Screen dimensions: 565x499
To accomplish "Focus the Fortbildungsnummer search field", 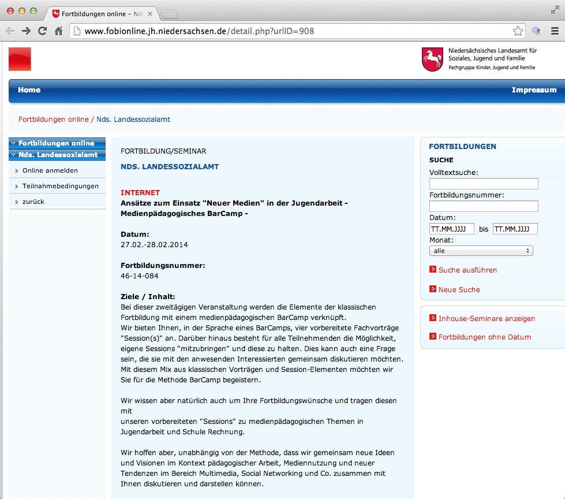I will 484,206.
